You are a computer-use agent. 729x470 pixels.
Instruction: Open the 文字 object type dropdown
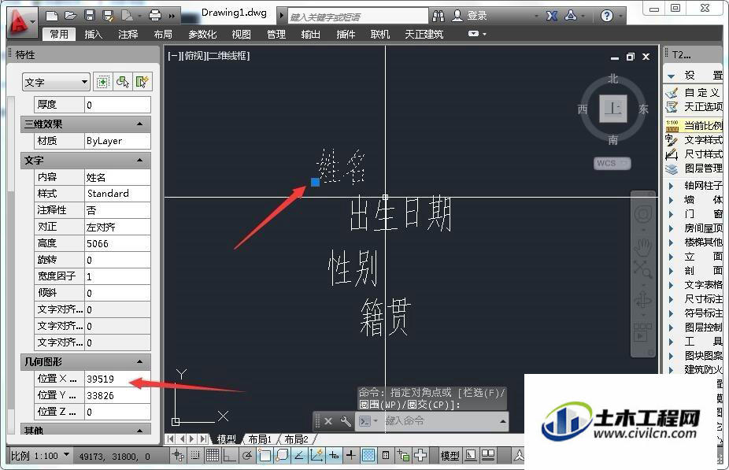(56, 83)
